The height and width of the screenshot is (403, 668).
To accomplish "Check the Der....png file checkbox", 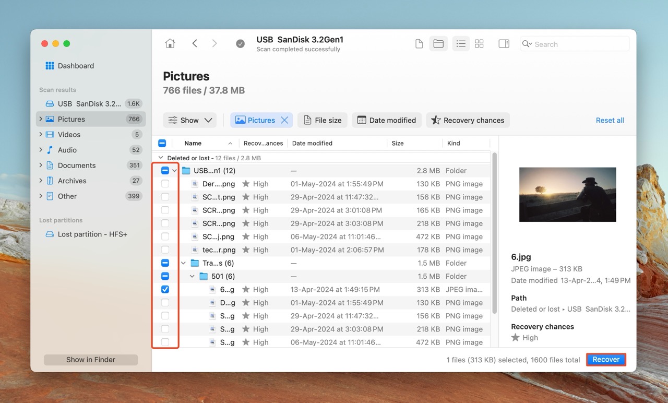I will [x=165, y=184].
